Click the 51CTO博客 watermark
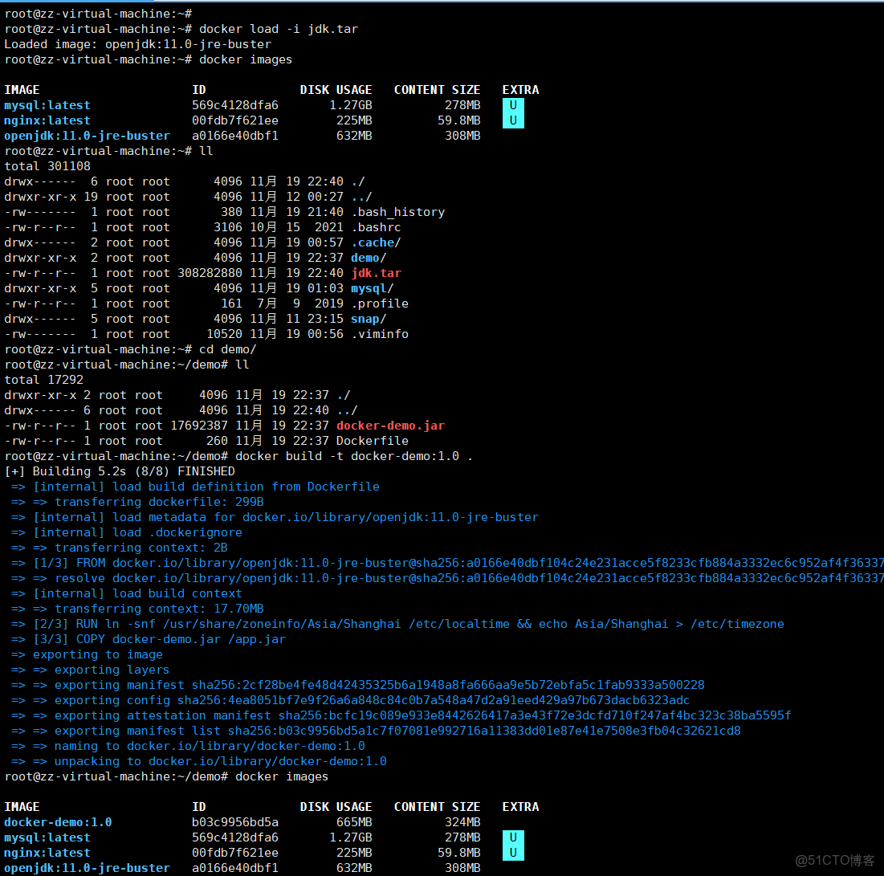The image size is (884, 876). 833,860
